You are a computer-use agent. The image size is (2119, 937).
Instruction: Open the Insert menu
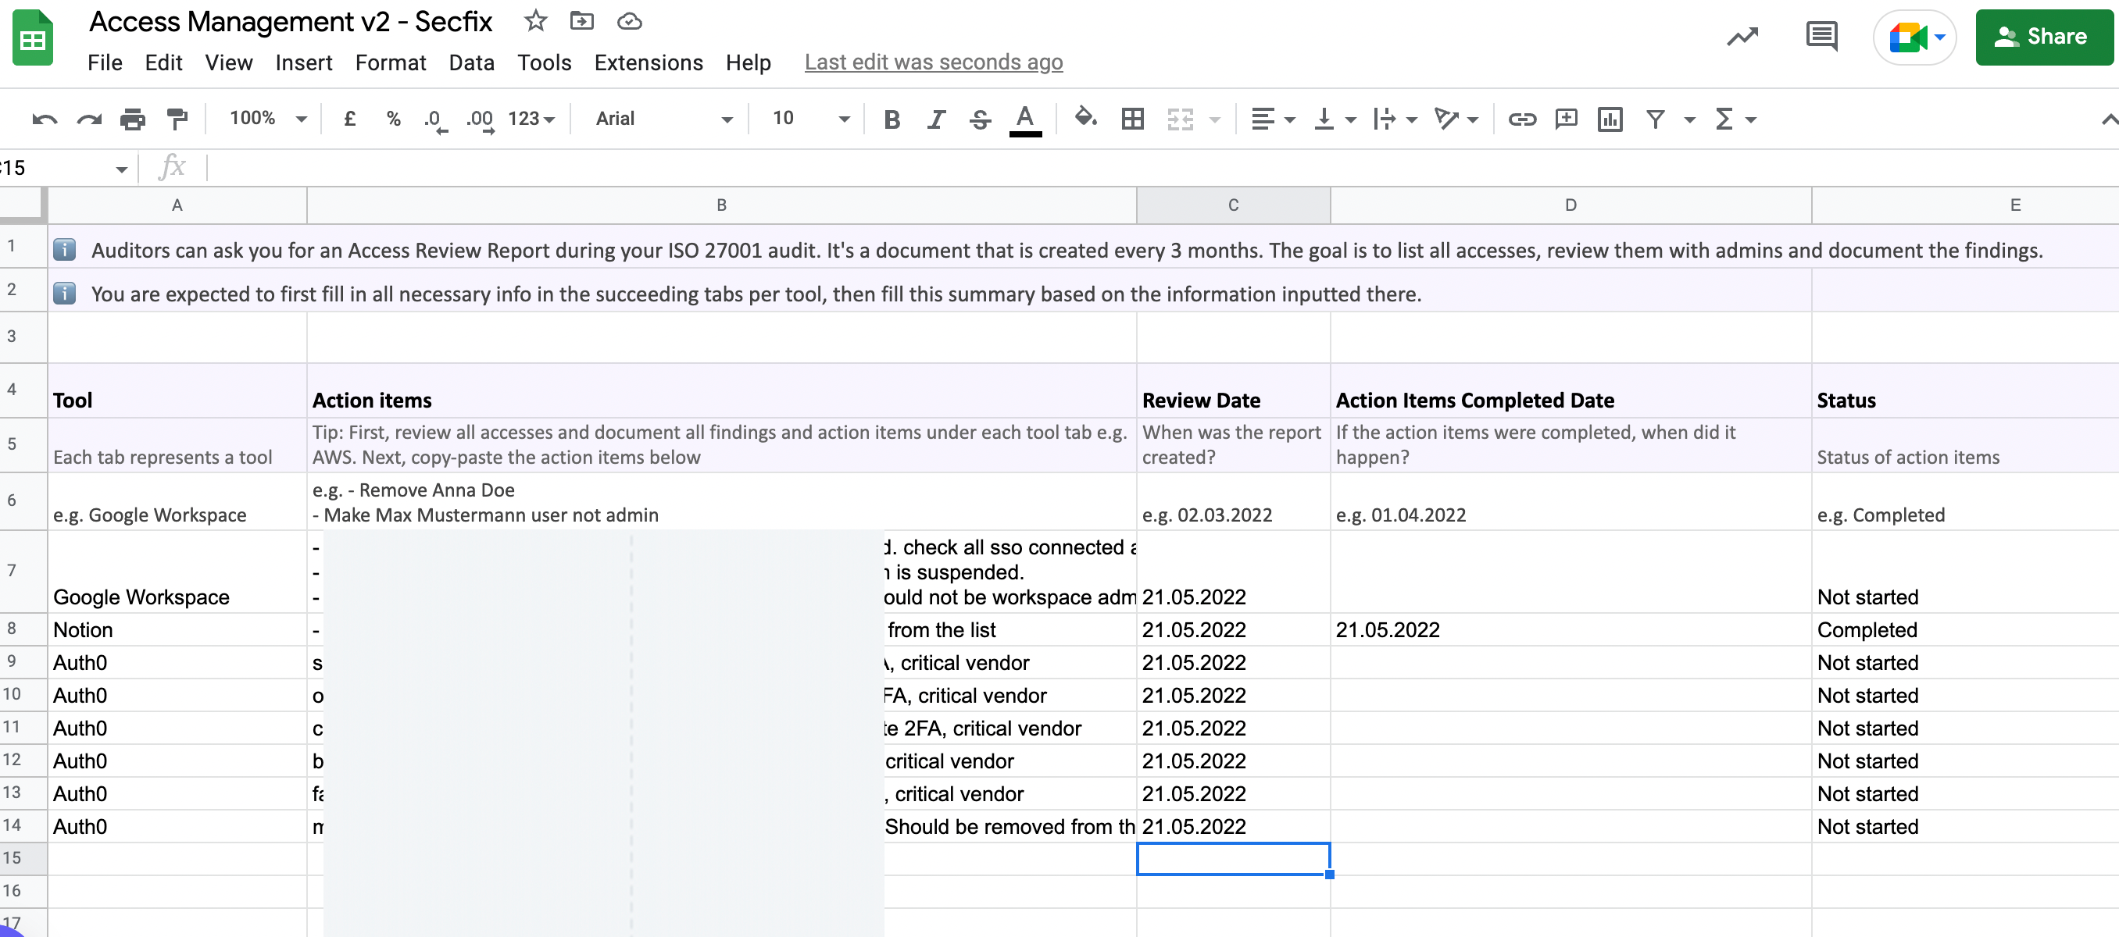point(303,62)
